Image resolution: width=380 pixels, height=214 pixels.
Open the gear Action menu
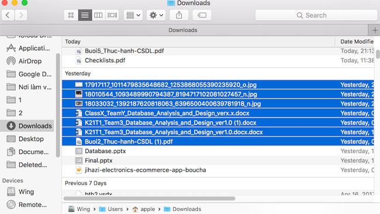(156, 15)
